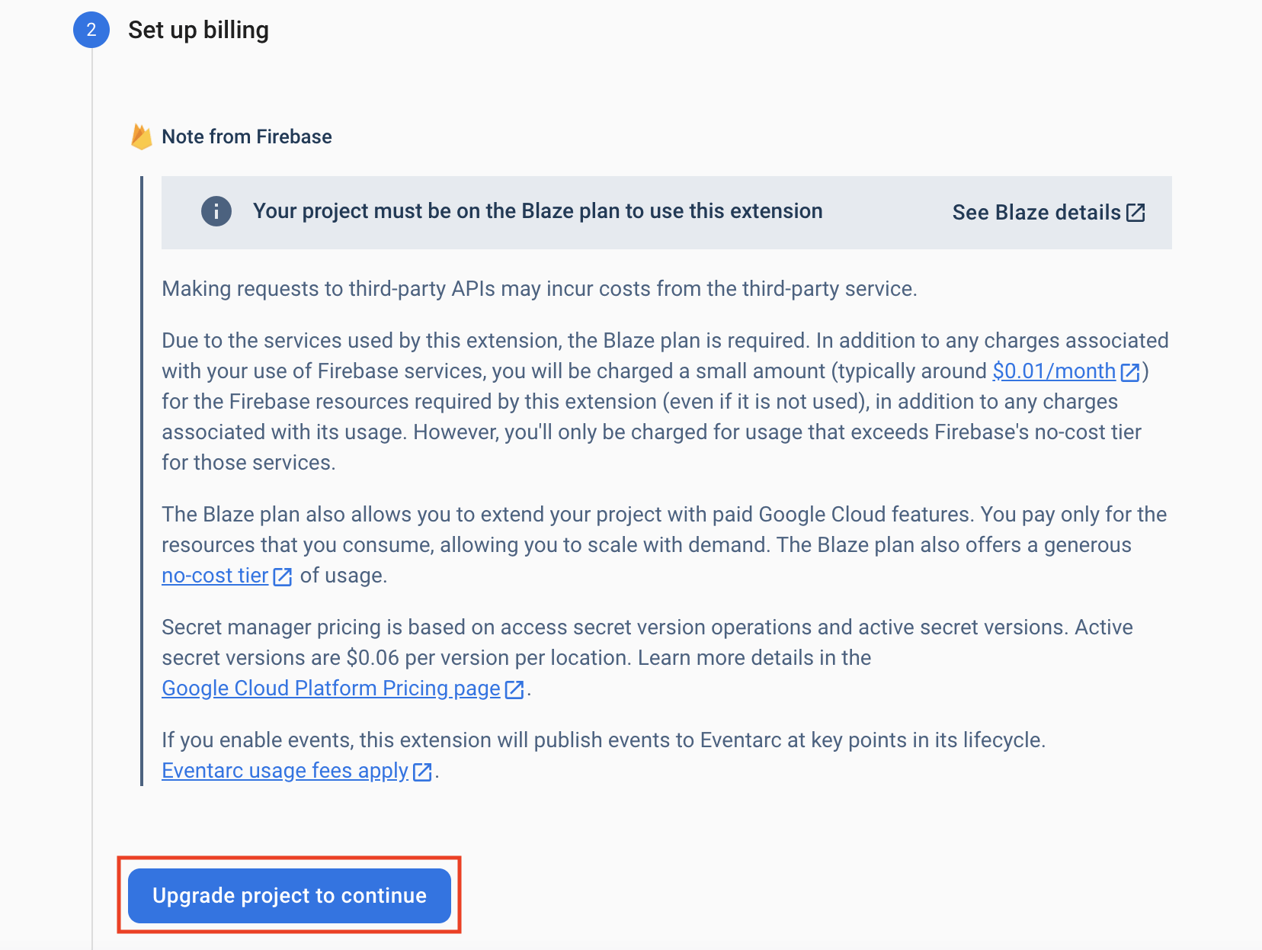Click the info icon in Blaze banner
This screenshot has width=1262, height=950.
tap(216, 211)
